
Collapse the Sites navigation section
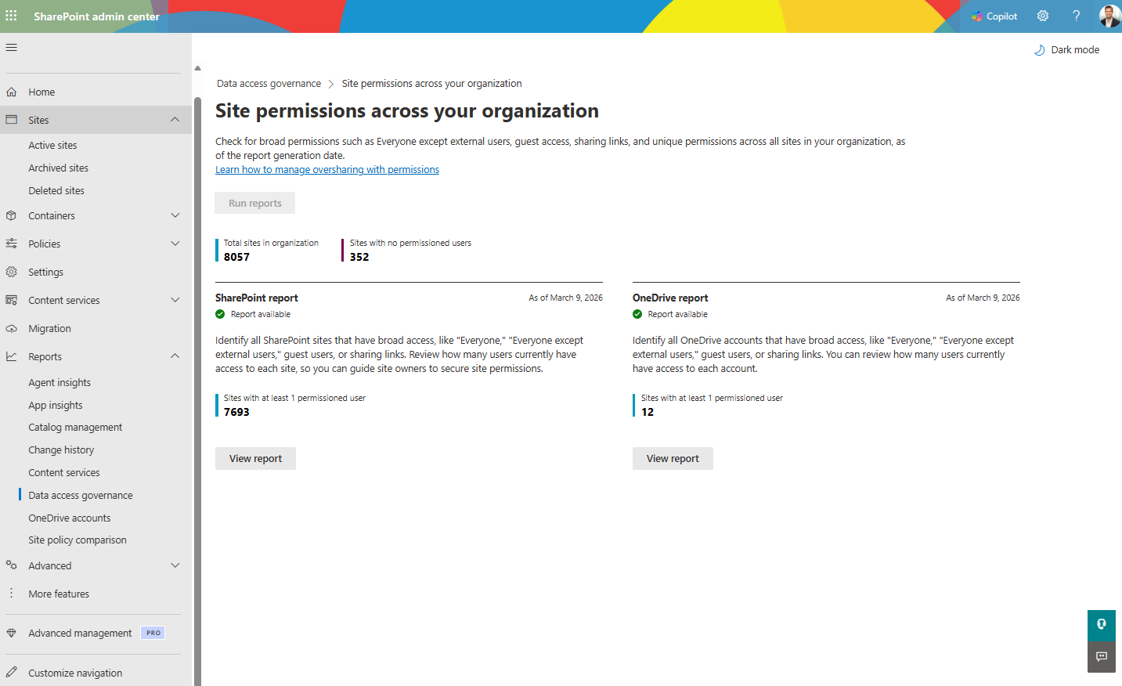[x=175, y=120]
